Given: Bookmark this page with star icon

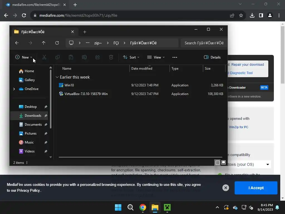Looking at the screenshot, I should [241, 16].
